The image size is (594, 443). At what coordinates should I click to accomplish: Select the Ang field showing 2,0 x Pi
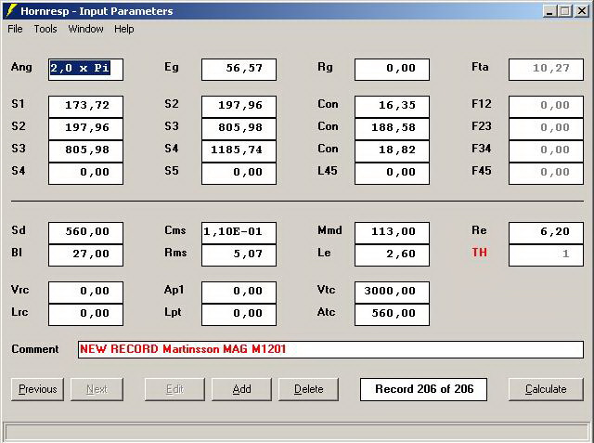pos(85,70)
